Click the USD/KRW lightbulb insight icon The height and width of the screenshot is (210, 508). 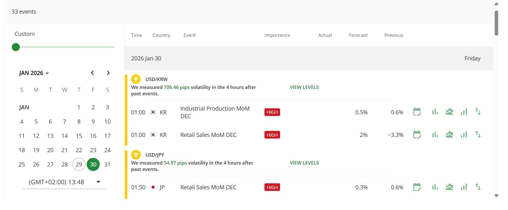tap(136, 79)
